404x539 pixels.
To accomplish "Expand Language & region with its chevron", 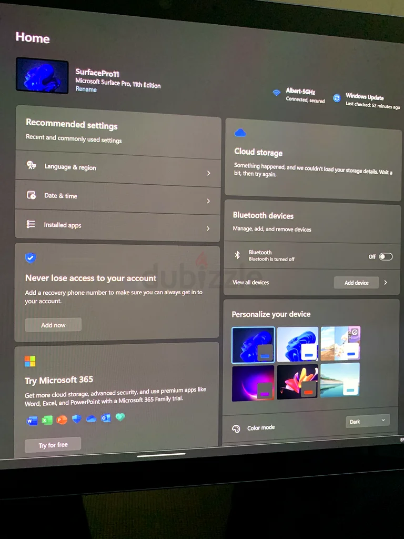I will tap(208, 173).
